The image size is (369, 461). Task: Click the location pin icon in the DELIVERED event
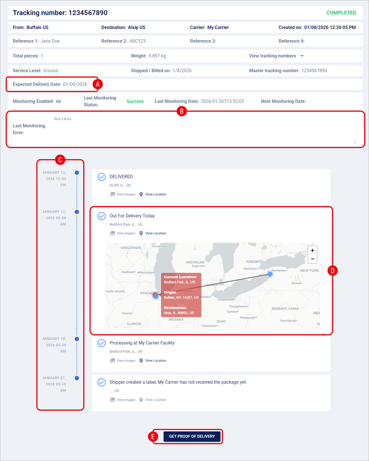click(x=141, y=194)
